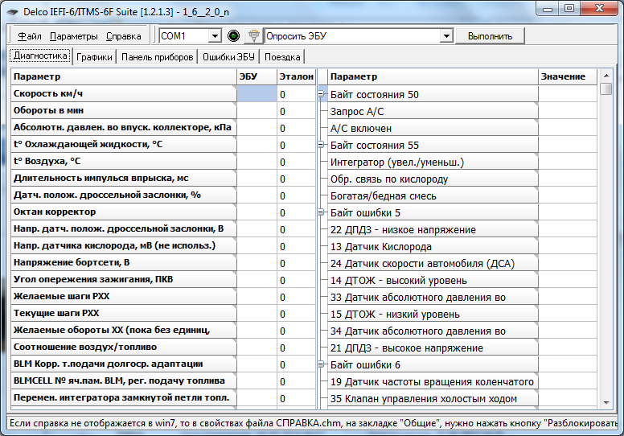Open the Опросить ЭБУ command dropdown
The height and width of the screenshot is (436, 624).
(446, 36)
